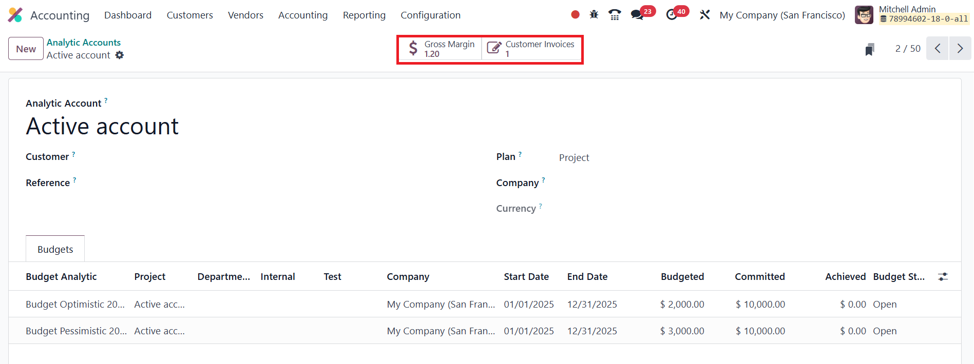Viewport: 974px width, 364px height.
Task: Open the debug bug icon menu
Action: coord(594,15)
